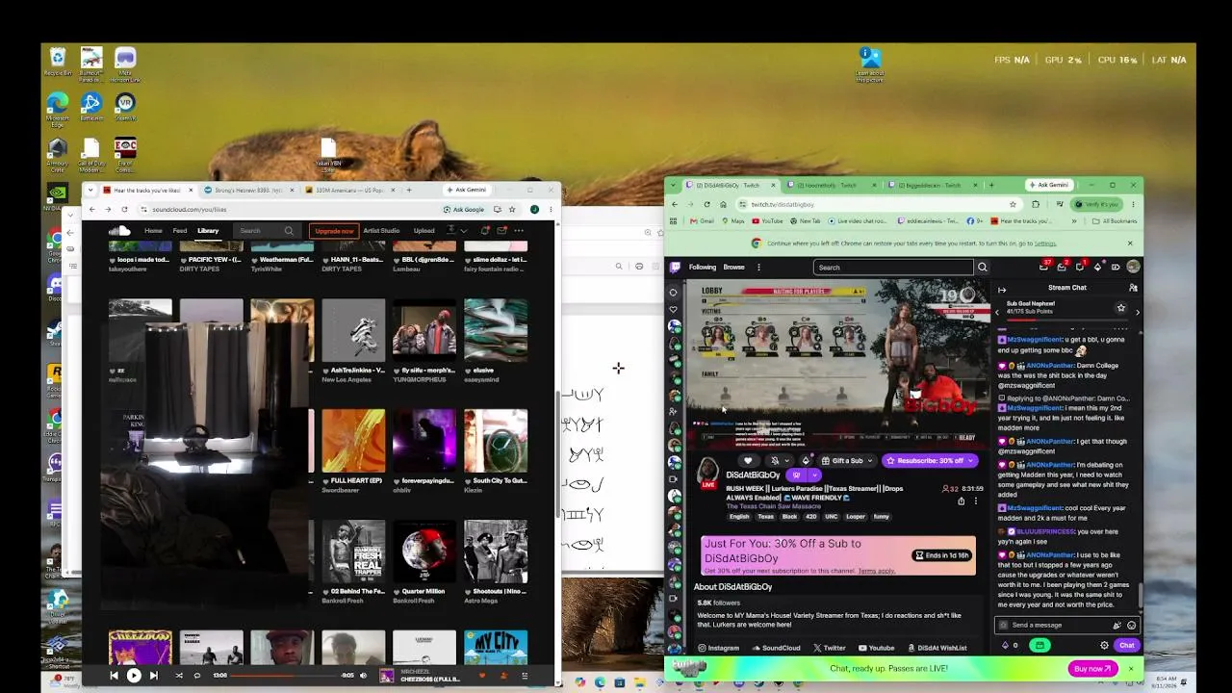This screenshot has height=693, width=1232.
Task: Click the SoundCloud logo icon
Action: point(119,231)
